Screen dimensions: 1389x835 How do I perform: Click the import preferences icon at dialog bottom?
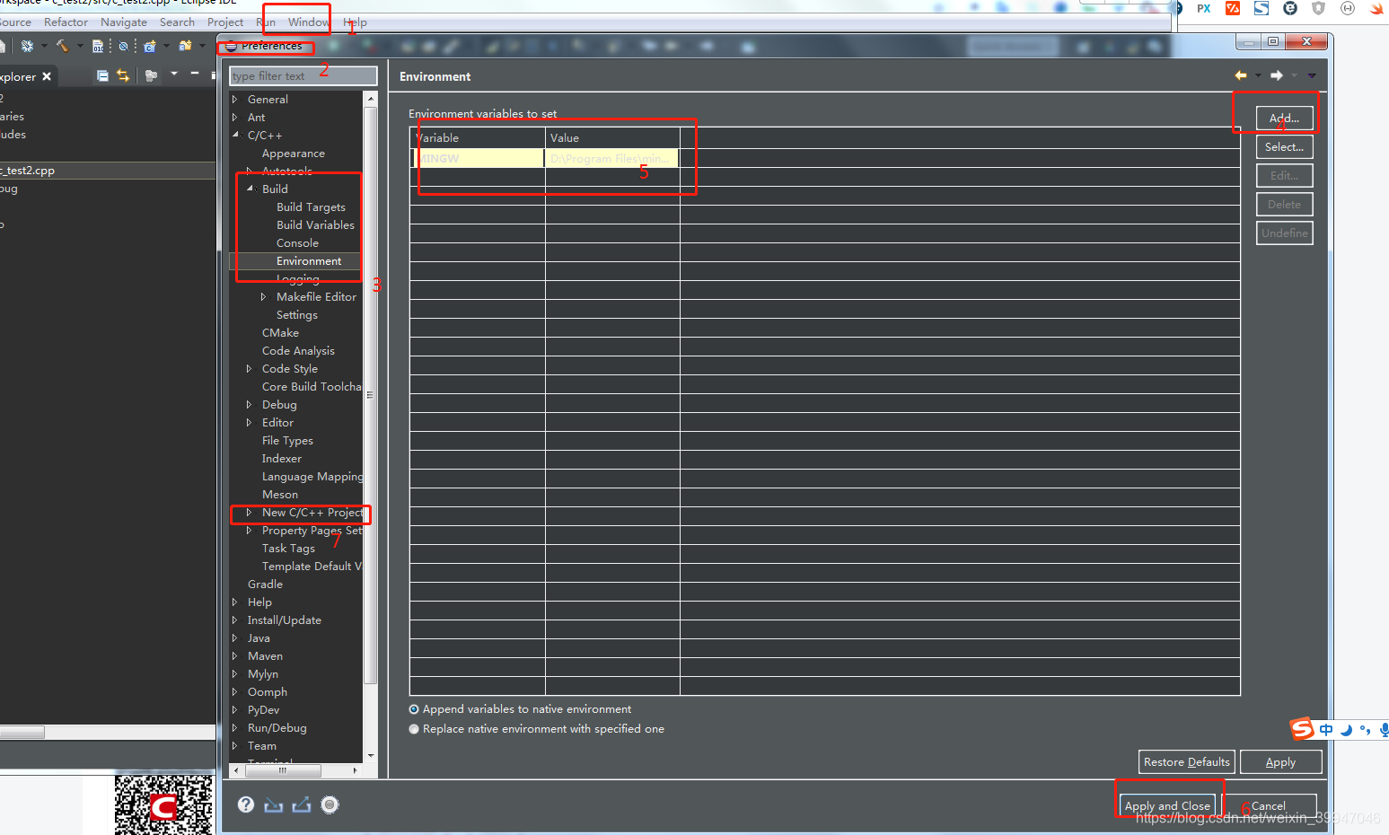pyautogui.click(x=274, y=804)
